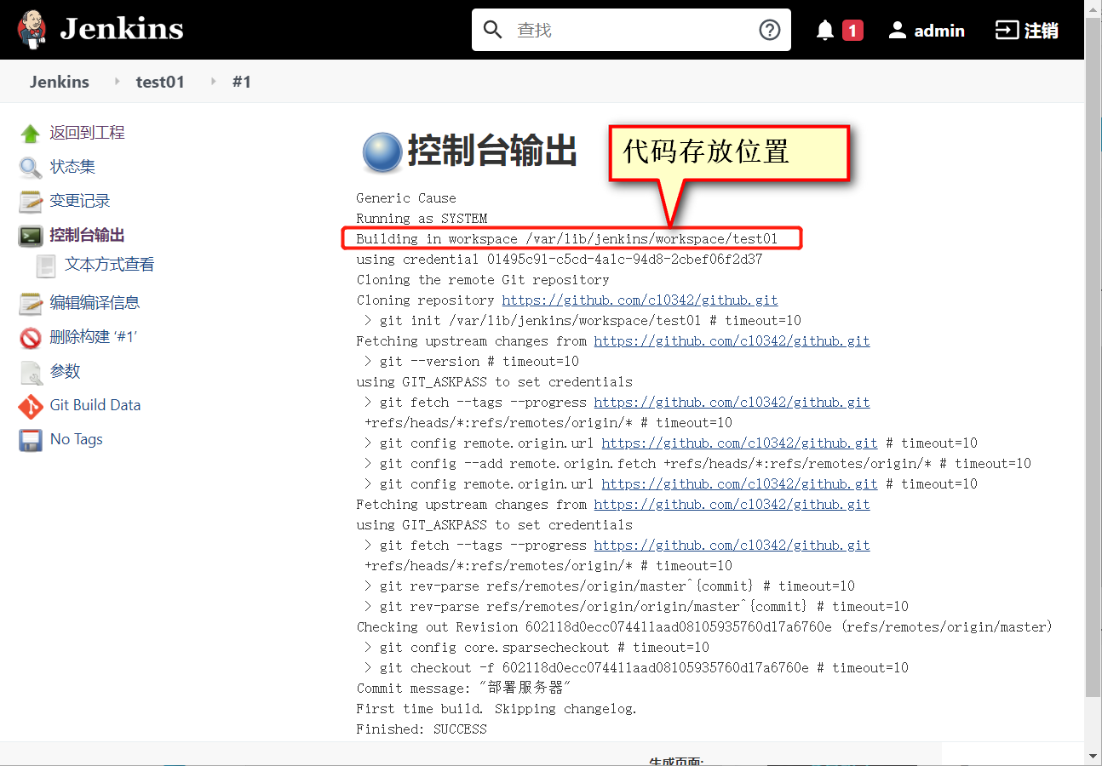Open the #1 build breadcrumb

pos(242,82)
